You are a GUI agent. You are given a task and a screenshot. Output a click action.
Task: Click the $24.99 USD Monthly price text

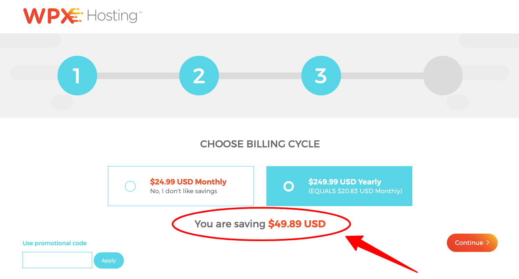(x=188, y=182)
